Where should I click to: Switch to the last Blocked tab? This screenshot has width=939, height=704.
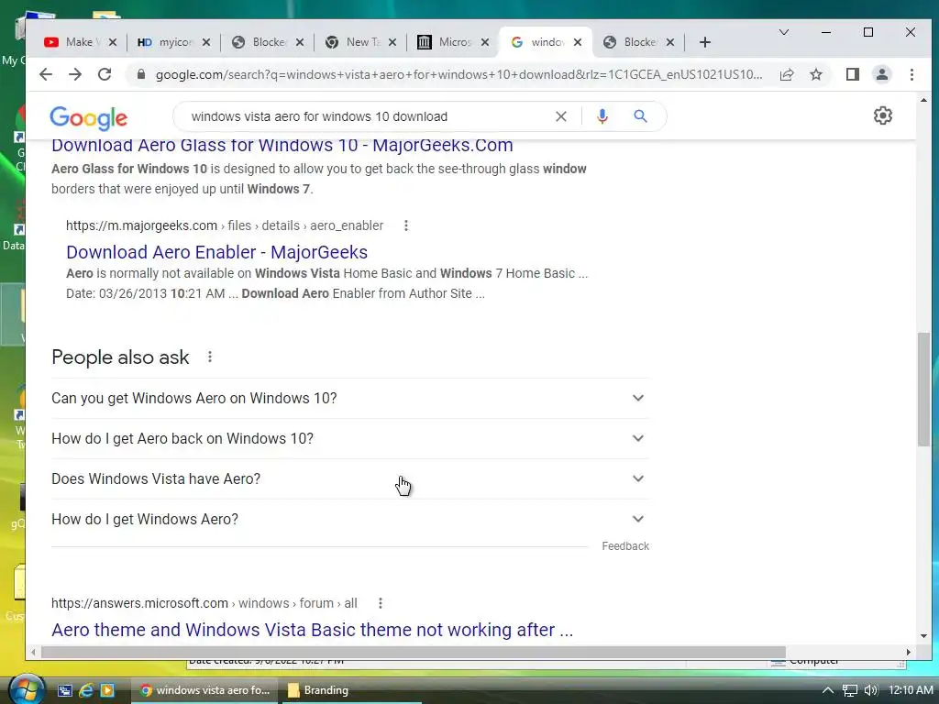636,42
